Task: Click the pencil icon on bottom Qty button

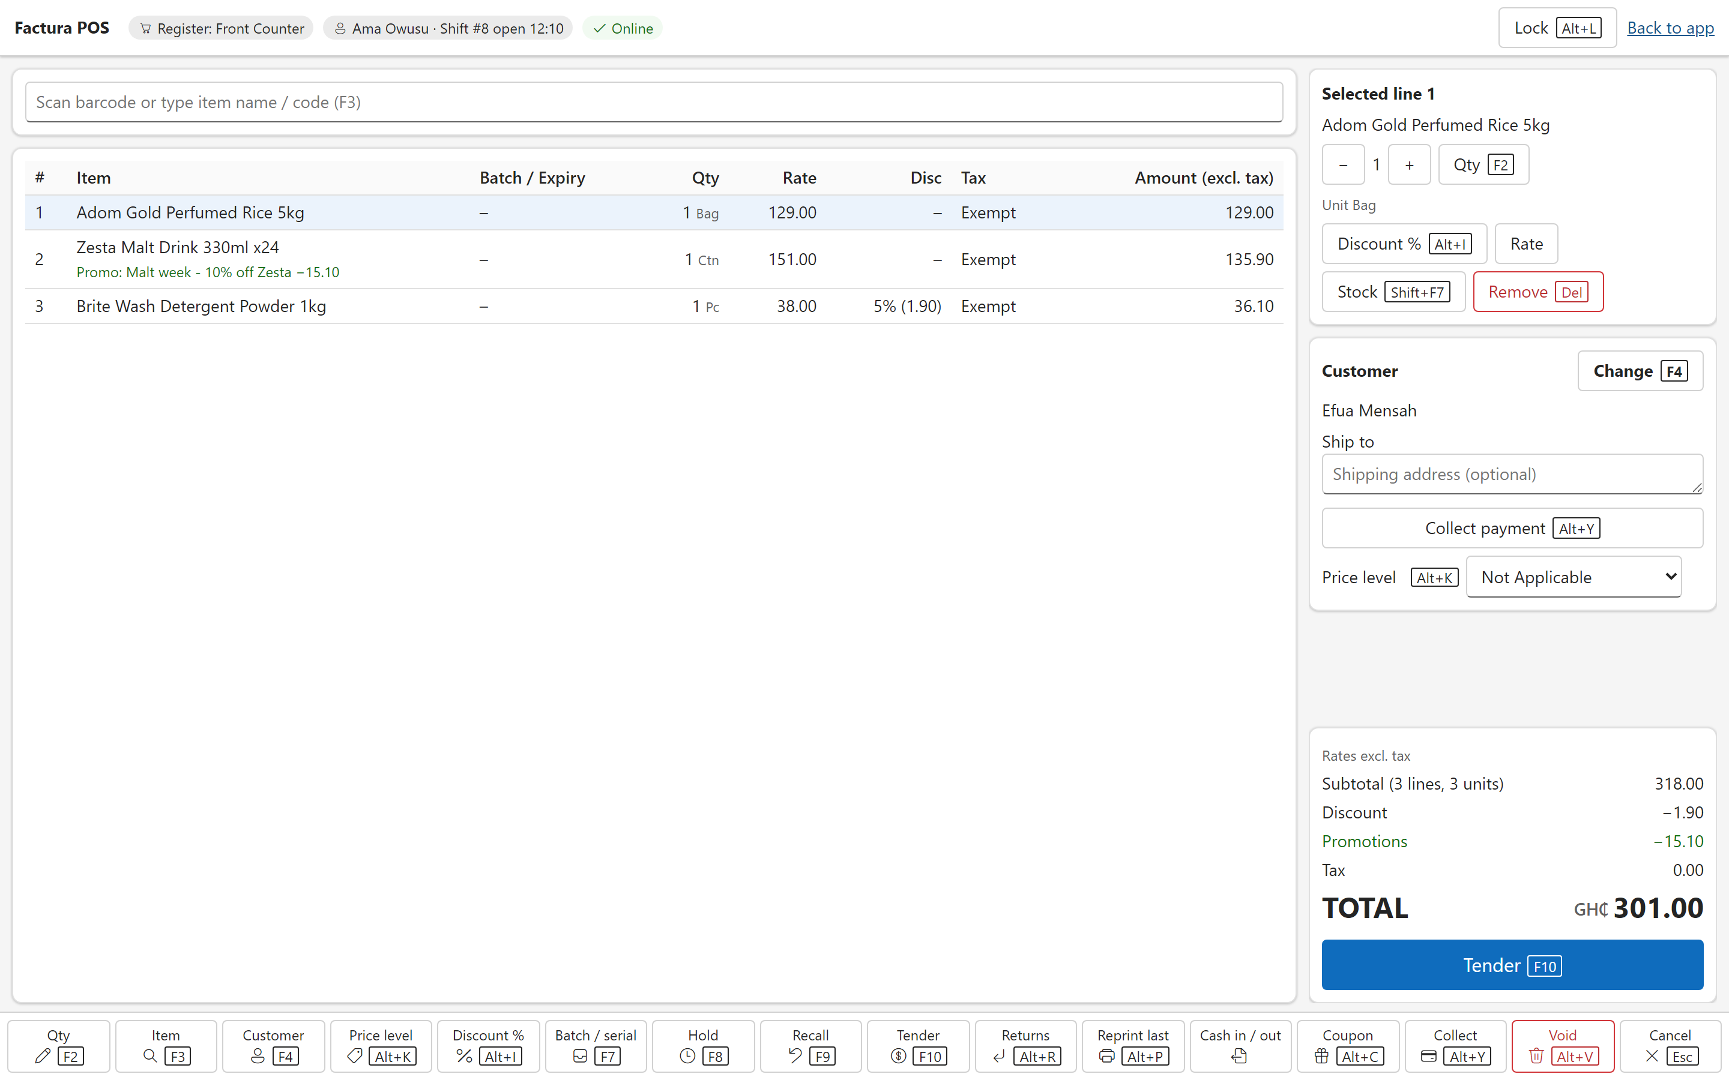Action: click(x=42, y=1056)
